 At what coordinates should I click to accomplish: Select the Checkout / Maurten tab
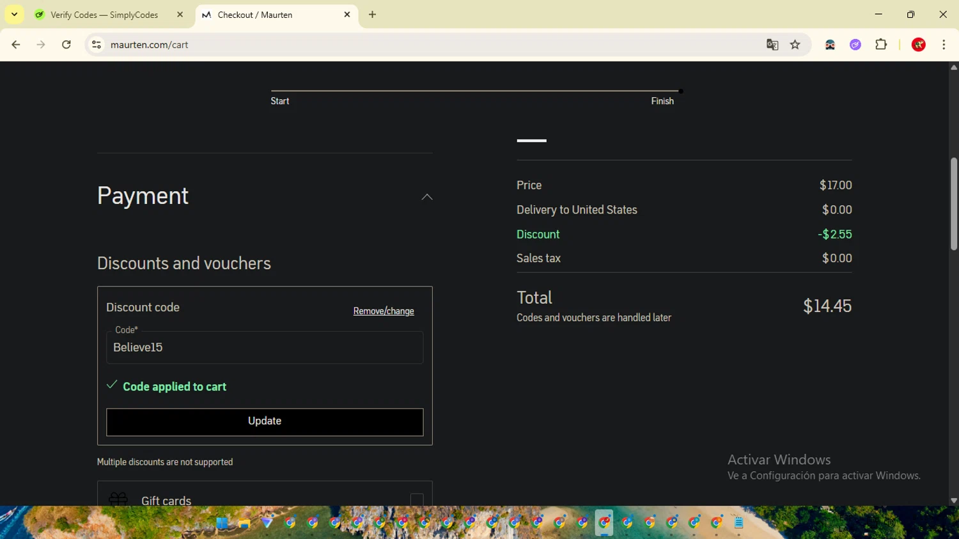click(x=276, y=15)
